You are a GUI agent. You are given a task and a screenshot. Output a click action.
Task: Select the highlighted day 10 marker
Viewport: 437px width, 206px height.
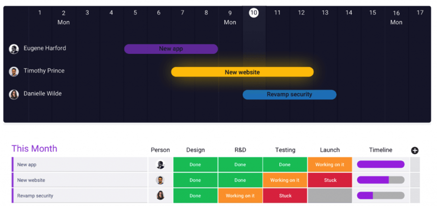253,12
